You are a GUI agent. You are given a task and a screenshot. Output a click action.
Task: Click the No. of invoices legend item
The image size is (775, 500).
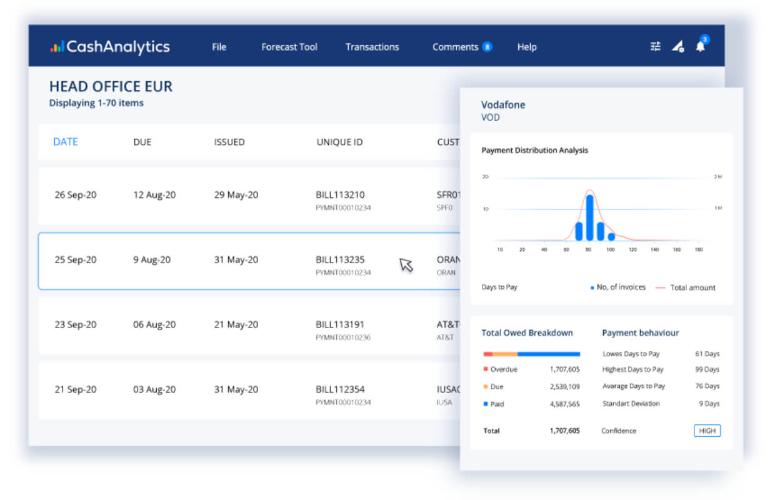[618, 287]
